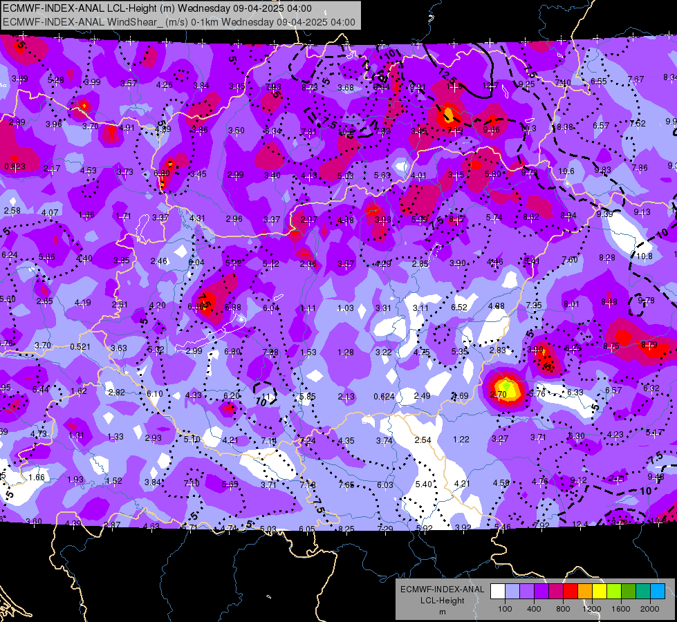This screenshot has width=677, height=622.
Task: Click the legend title ECMWF-INDEX-ANAL
Action: [x=442, y=590]
